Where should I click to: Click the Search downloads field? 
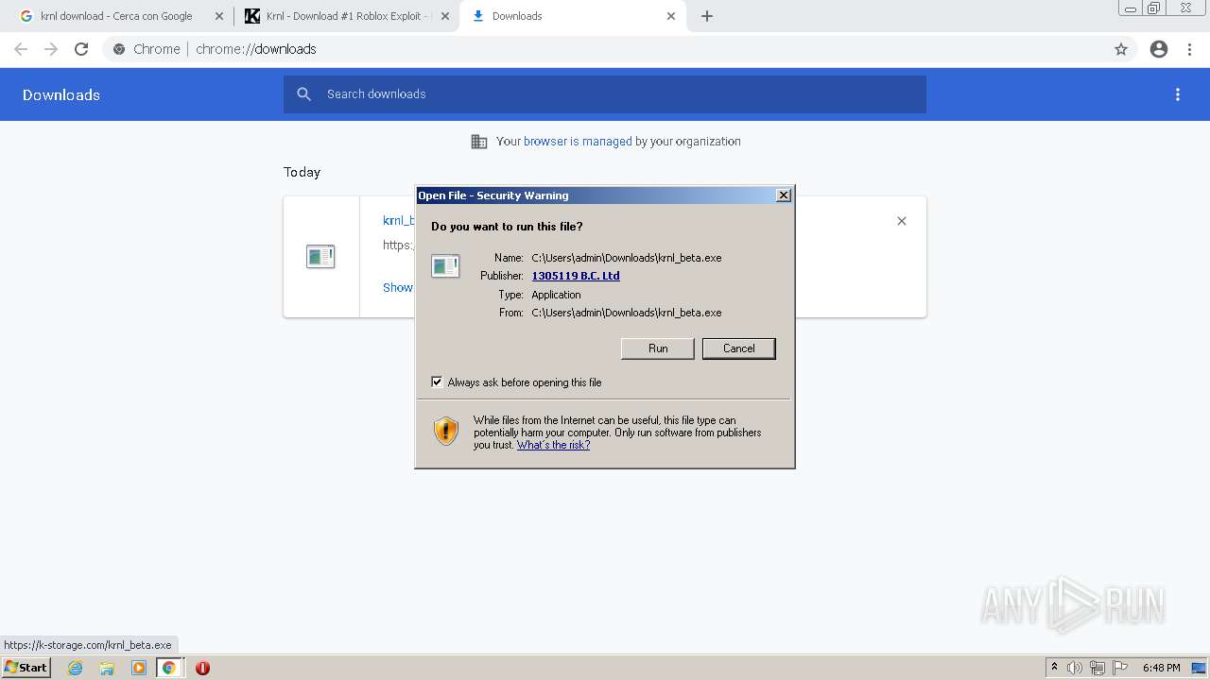[605, 94]
